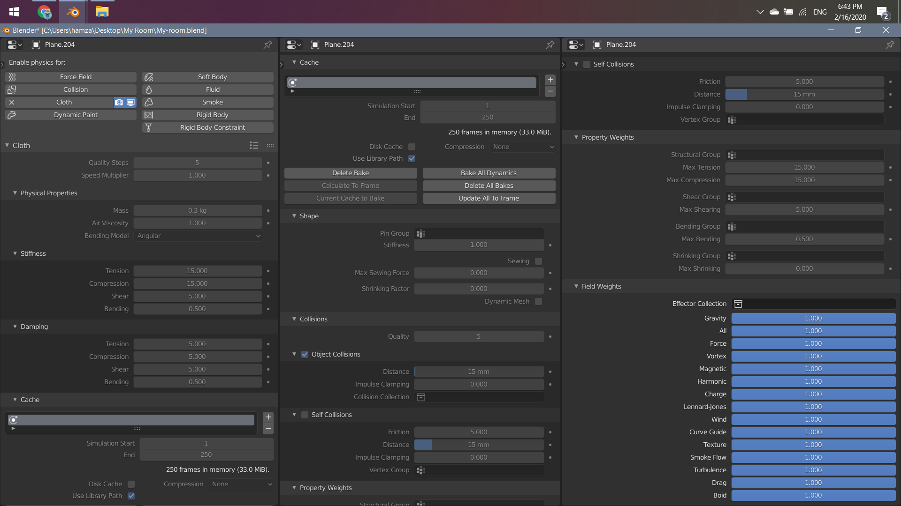
Task: Click the Quality Steps field
Action: pos(198,163)
